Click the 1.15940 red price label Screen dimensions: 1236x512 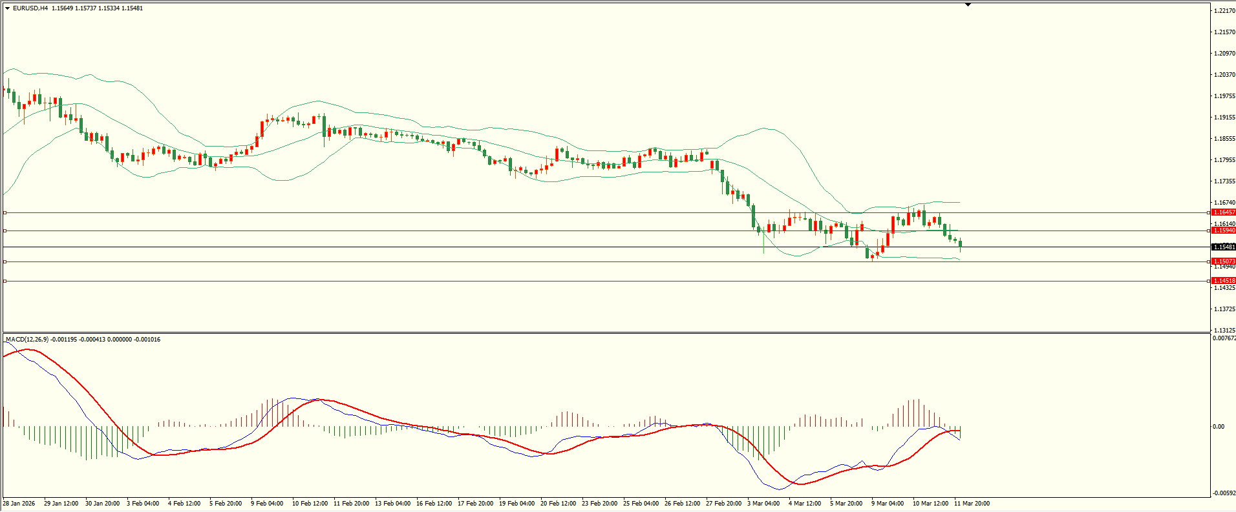tap(1224, 230)
